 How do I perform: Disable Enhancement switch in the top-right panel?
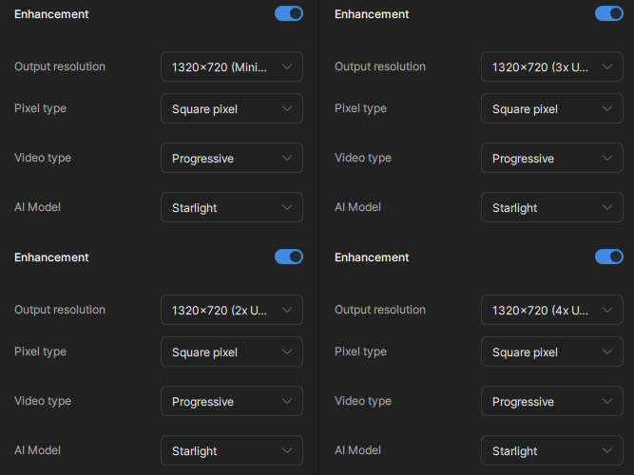point(609,13)
